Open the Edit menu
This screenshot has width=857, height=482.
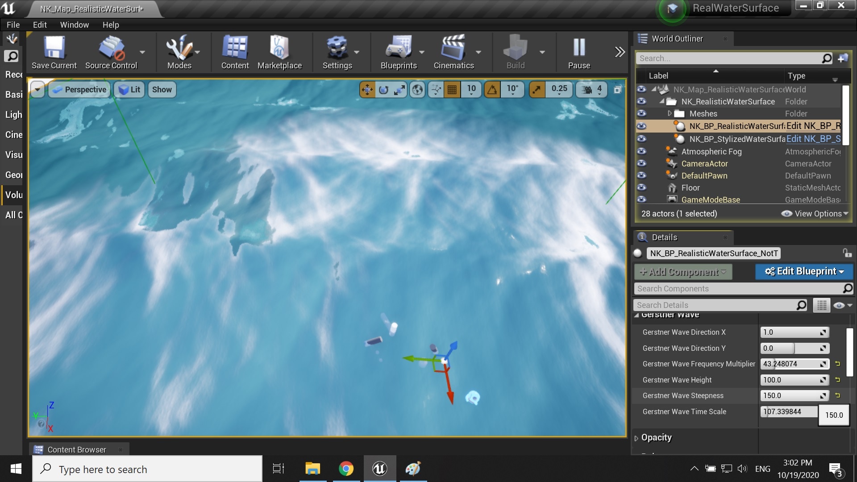[39, 25]
